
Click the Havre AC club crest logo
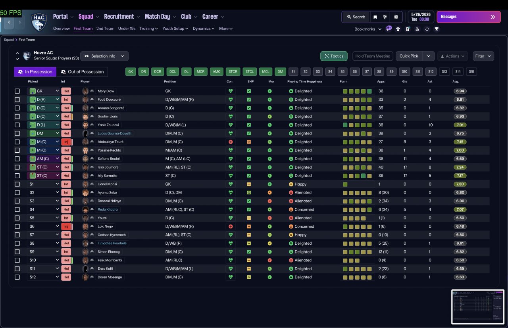39,21
